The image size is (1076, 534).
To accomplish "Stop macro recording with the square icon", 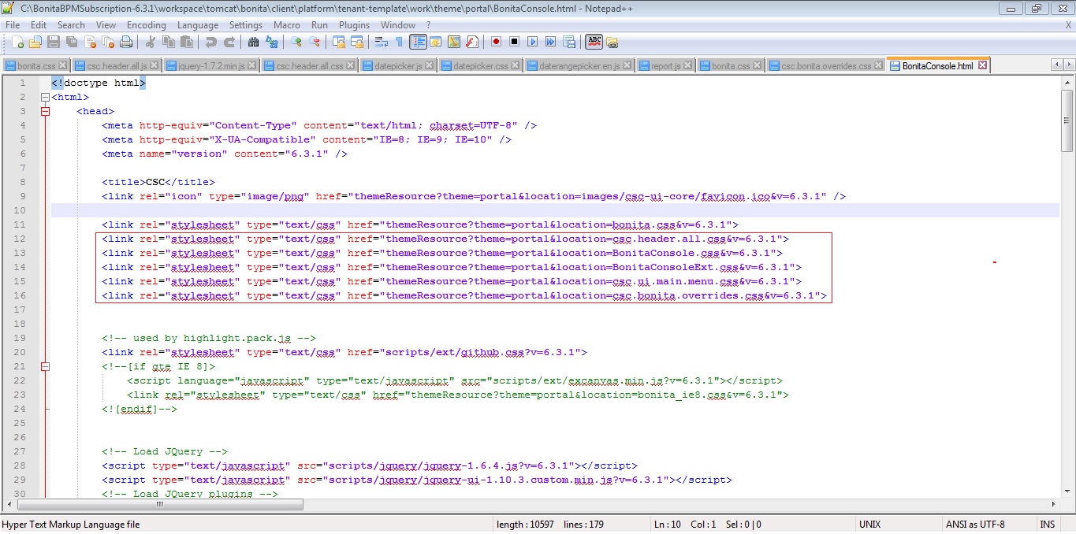I will [515, 42].
